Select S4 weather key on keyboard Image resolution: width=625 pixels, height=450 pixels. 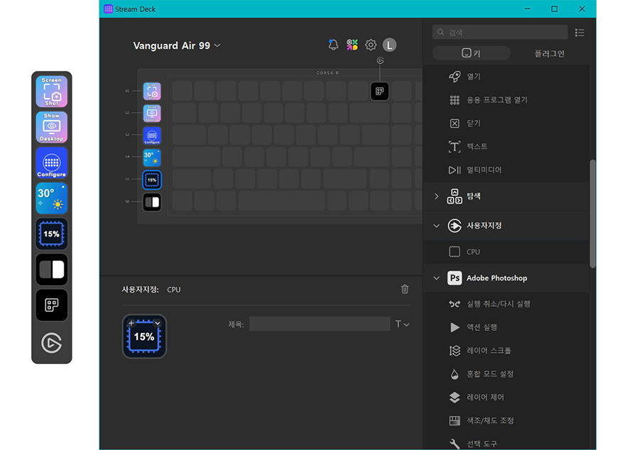[x=152, y=158]
